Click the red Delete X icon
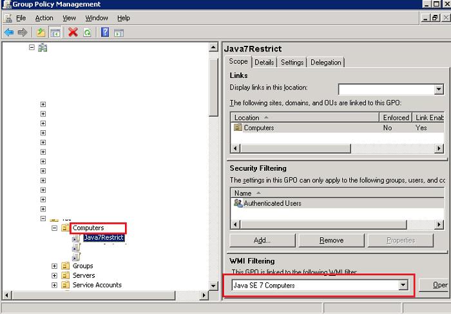This screenshot has height=314, width=451. tap(73, 32)
